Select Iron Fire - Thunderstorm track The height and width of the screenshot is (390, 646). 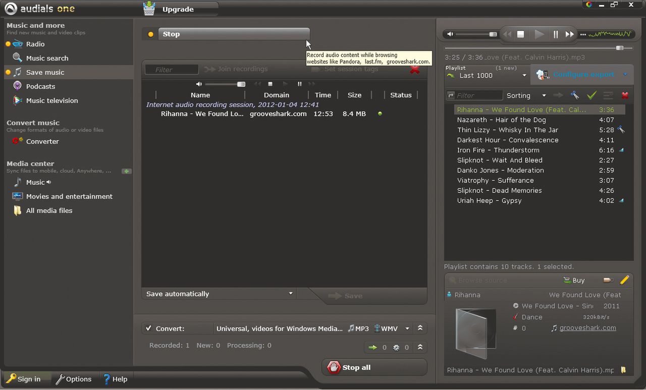(539, 150)
